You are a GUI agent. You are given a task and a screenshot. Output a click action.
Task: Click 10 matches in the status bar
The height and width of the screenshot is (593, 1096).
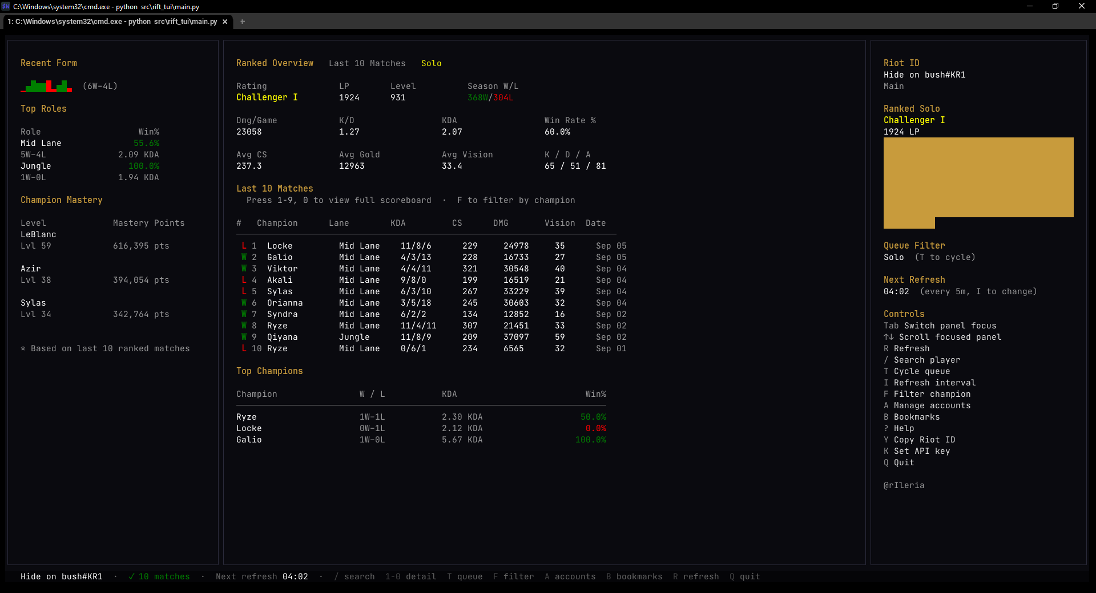coord(159,576)
